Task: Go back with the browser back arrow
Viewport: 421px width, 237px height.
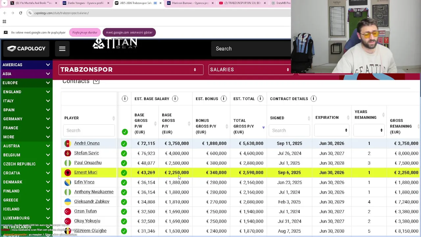Action: coord(5,13)
